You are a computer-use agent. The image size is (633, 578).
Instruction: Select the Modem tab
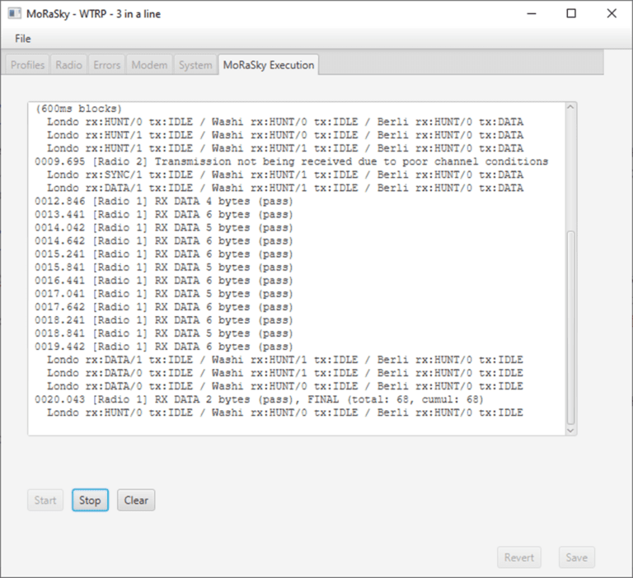coord(149,65)
